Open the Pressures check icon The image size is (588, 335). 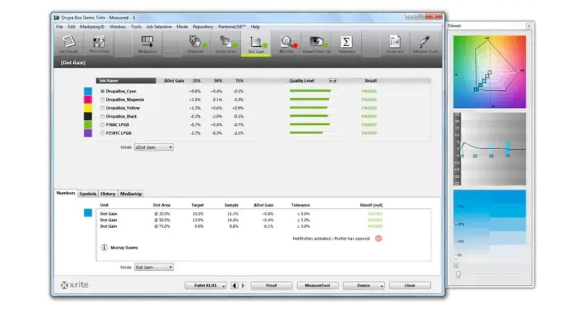(x=196, y=43)
